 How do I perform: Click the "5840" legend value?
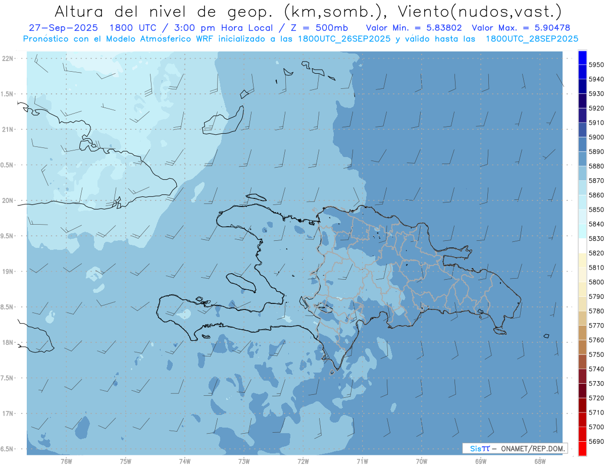pos(596,224)
